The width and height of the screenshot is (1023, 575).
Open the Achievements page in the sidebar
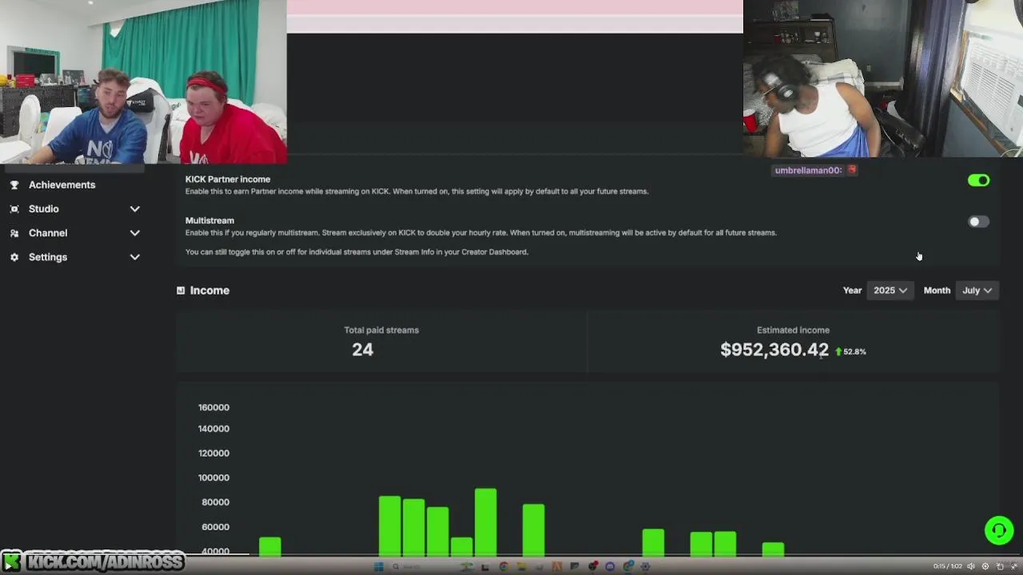tap(62, 184)
